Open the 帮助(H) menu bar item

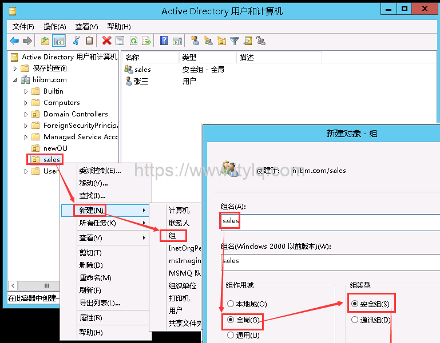click(x=118, y=27)
